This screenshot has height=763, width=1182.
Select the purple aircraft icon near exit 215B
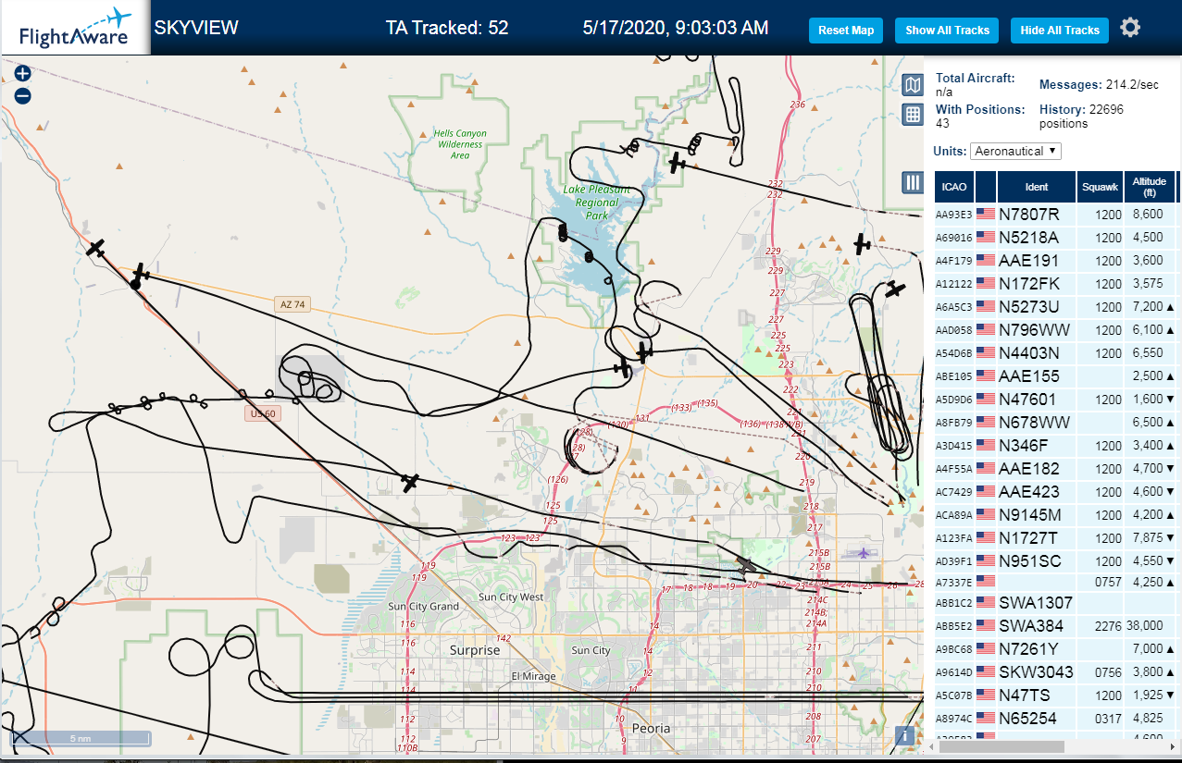(863, 553)
